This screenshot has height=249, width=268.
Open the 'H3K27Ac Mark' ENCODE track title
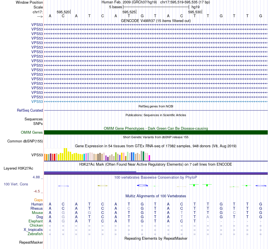tap(156, 164)
